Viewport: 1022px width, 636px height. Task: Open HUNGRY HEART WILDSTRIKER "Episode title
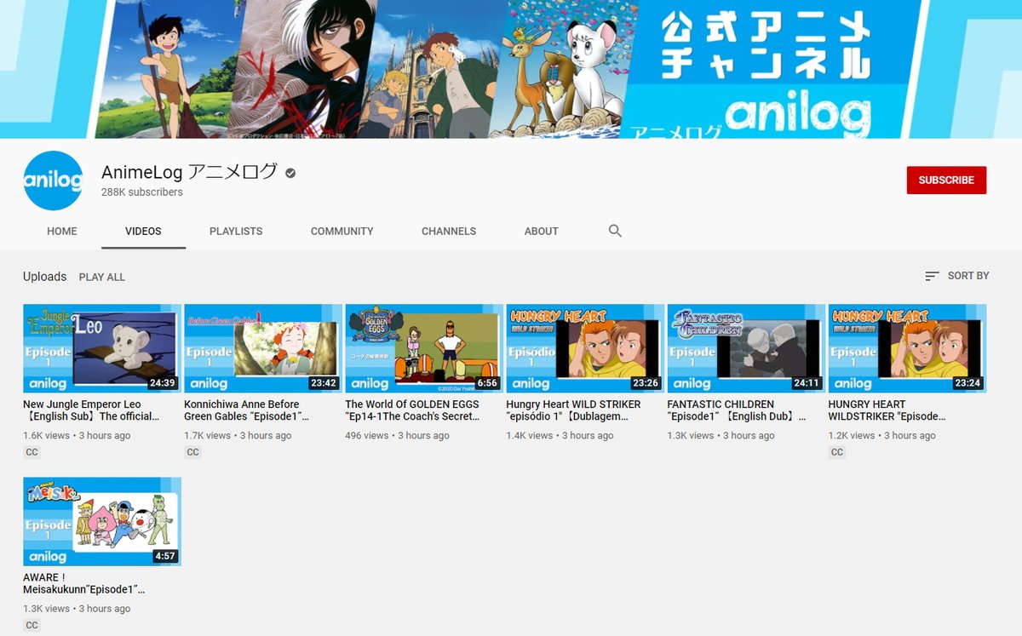(x=887, y=410)
